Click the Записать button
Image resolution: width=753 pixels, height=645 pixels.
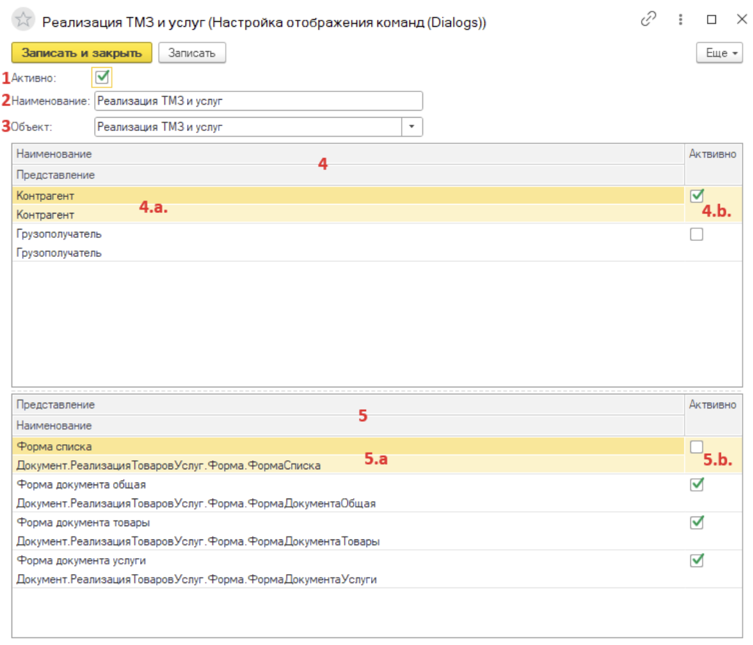(192, 53)
